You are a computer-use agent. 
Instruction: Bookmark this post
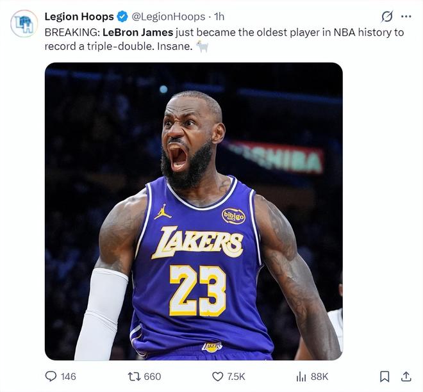pos(384,377)
